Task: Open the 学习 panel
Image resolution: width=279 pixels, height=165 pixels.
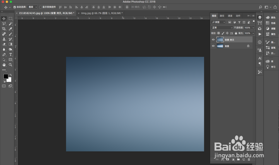Action: 271,67
